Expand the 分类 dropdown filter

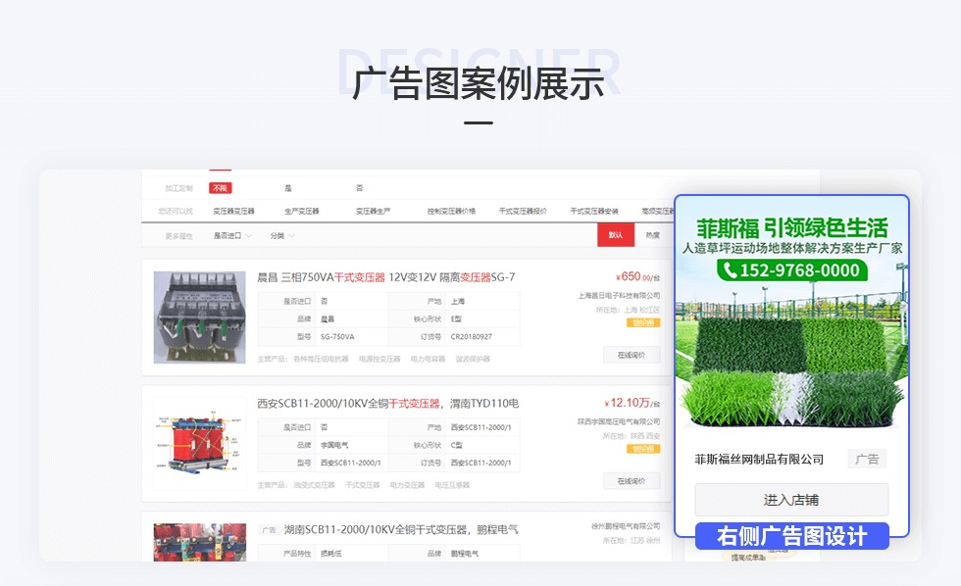(x=282, y=236)
